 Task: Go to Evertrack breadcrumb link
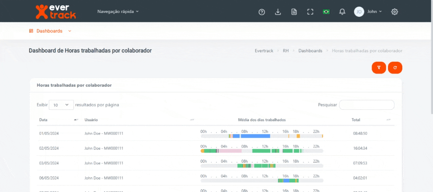tap(264, 51)
